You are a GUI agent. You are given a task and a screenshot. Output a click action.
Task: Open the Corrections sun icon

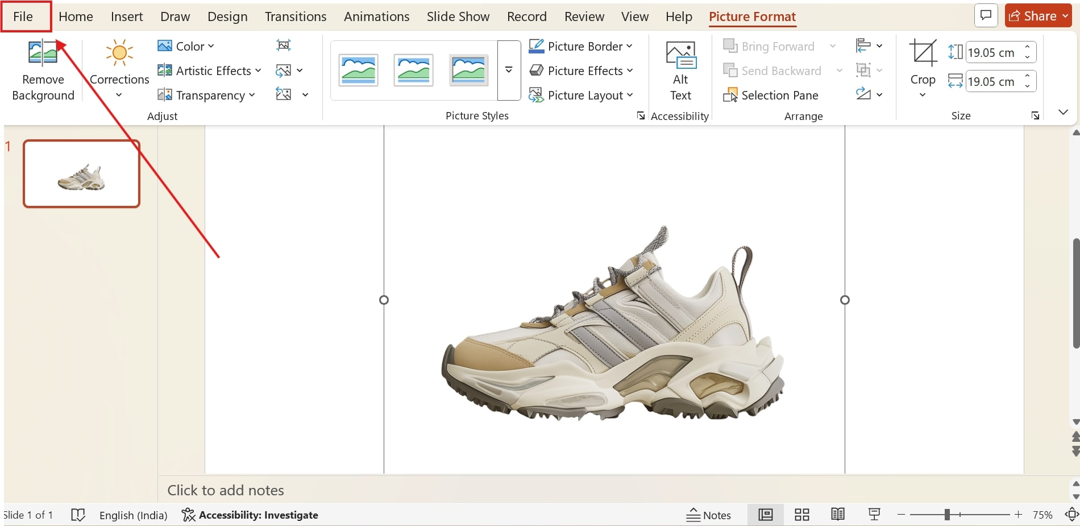pyautogui.click(x=119, y=53)
